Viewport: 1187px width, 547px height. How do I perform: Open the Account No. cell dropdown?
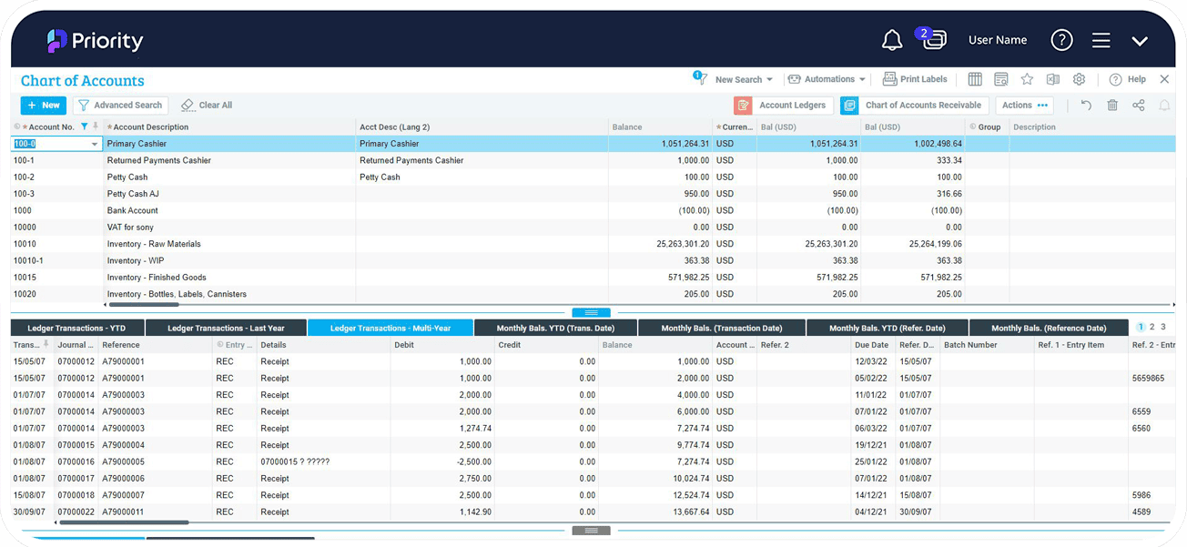[x=93, y=144]
